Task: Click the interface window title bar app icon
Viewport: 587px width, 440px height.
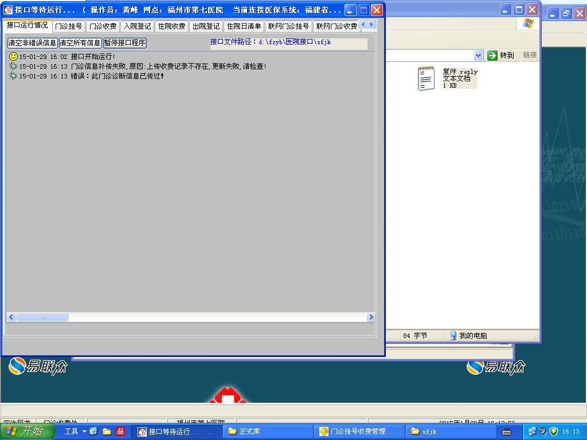Action: pyautogui.click(x=8, y=10)
